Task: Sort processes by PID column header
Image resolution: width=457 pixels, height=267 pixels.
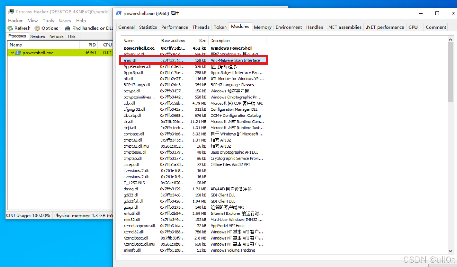Action: pyautogui.click(x=89, y=45)
